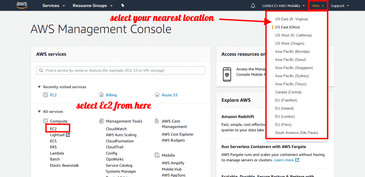Open EC2 link in Recently visited services
This screenshot has height=177, width=365.
point(53,95)
